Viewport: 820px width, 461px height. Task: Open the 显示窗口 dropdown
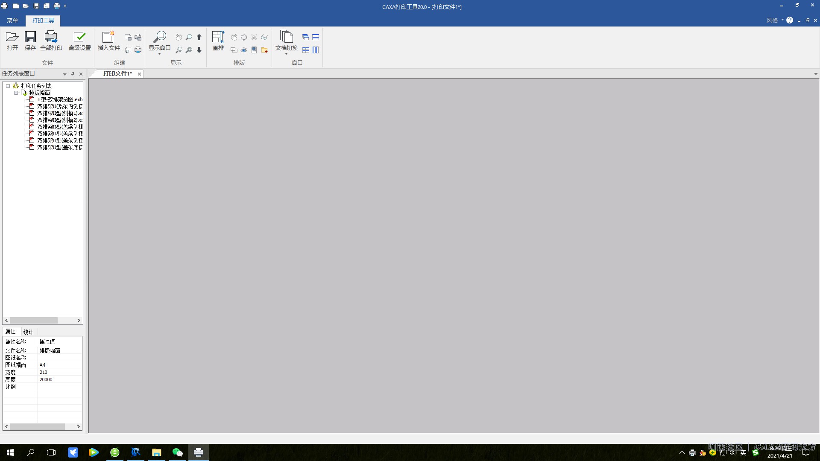coord(159,54)
